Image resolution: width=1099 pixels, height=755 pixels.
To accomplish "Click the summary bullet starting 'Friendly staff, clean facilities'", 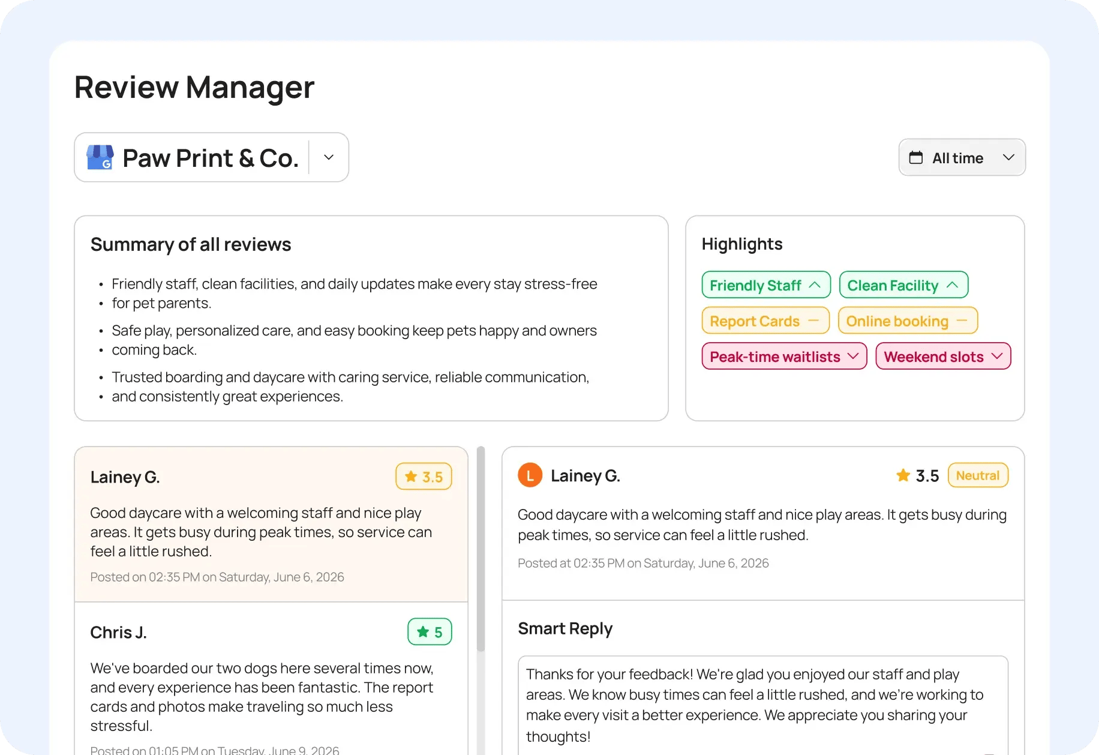I will [355, 293].
